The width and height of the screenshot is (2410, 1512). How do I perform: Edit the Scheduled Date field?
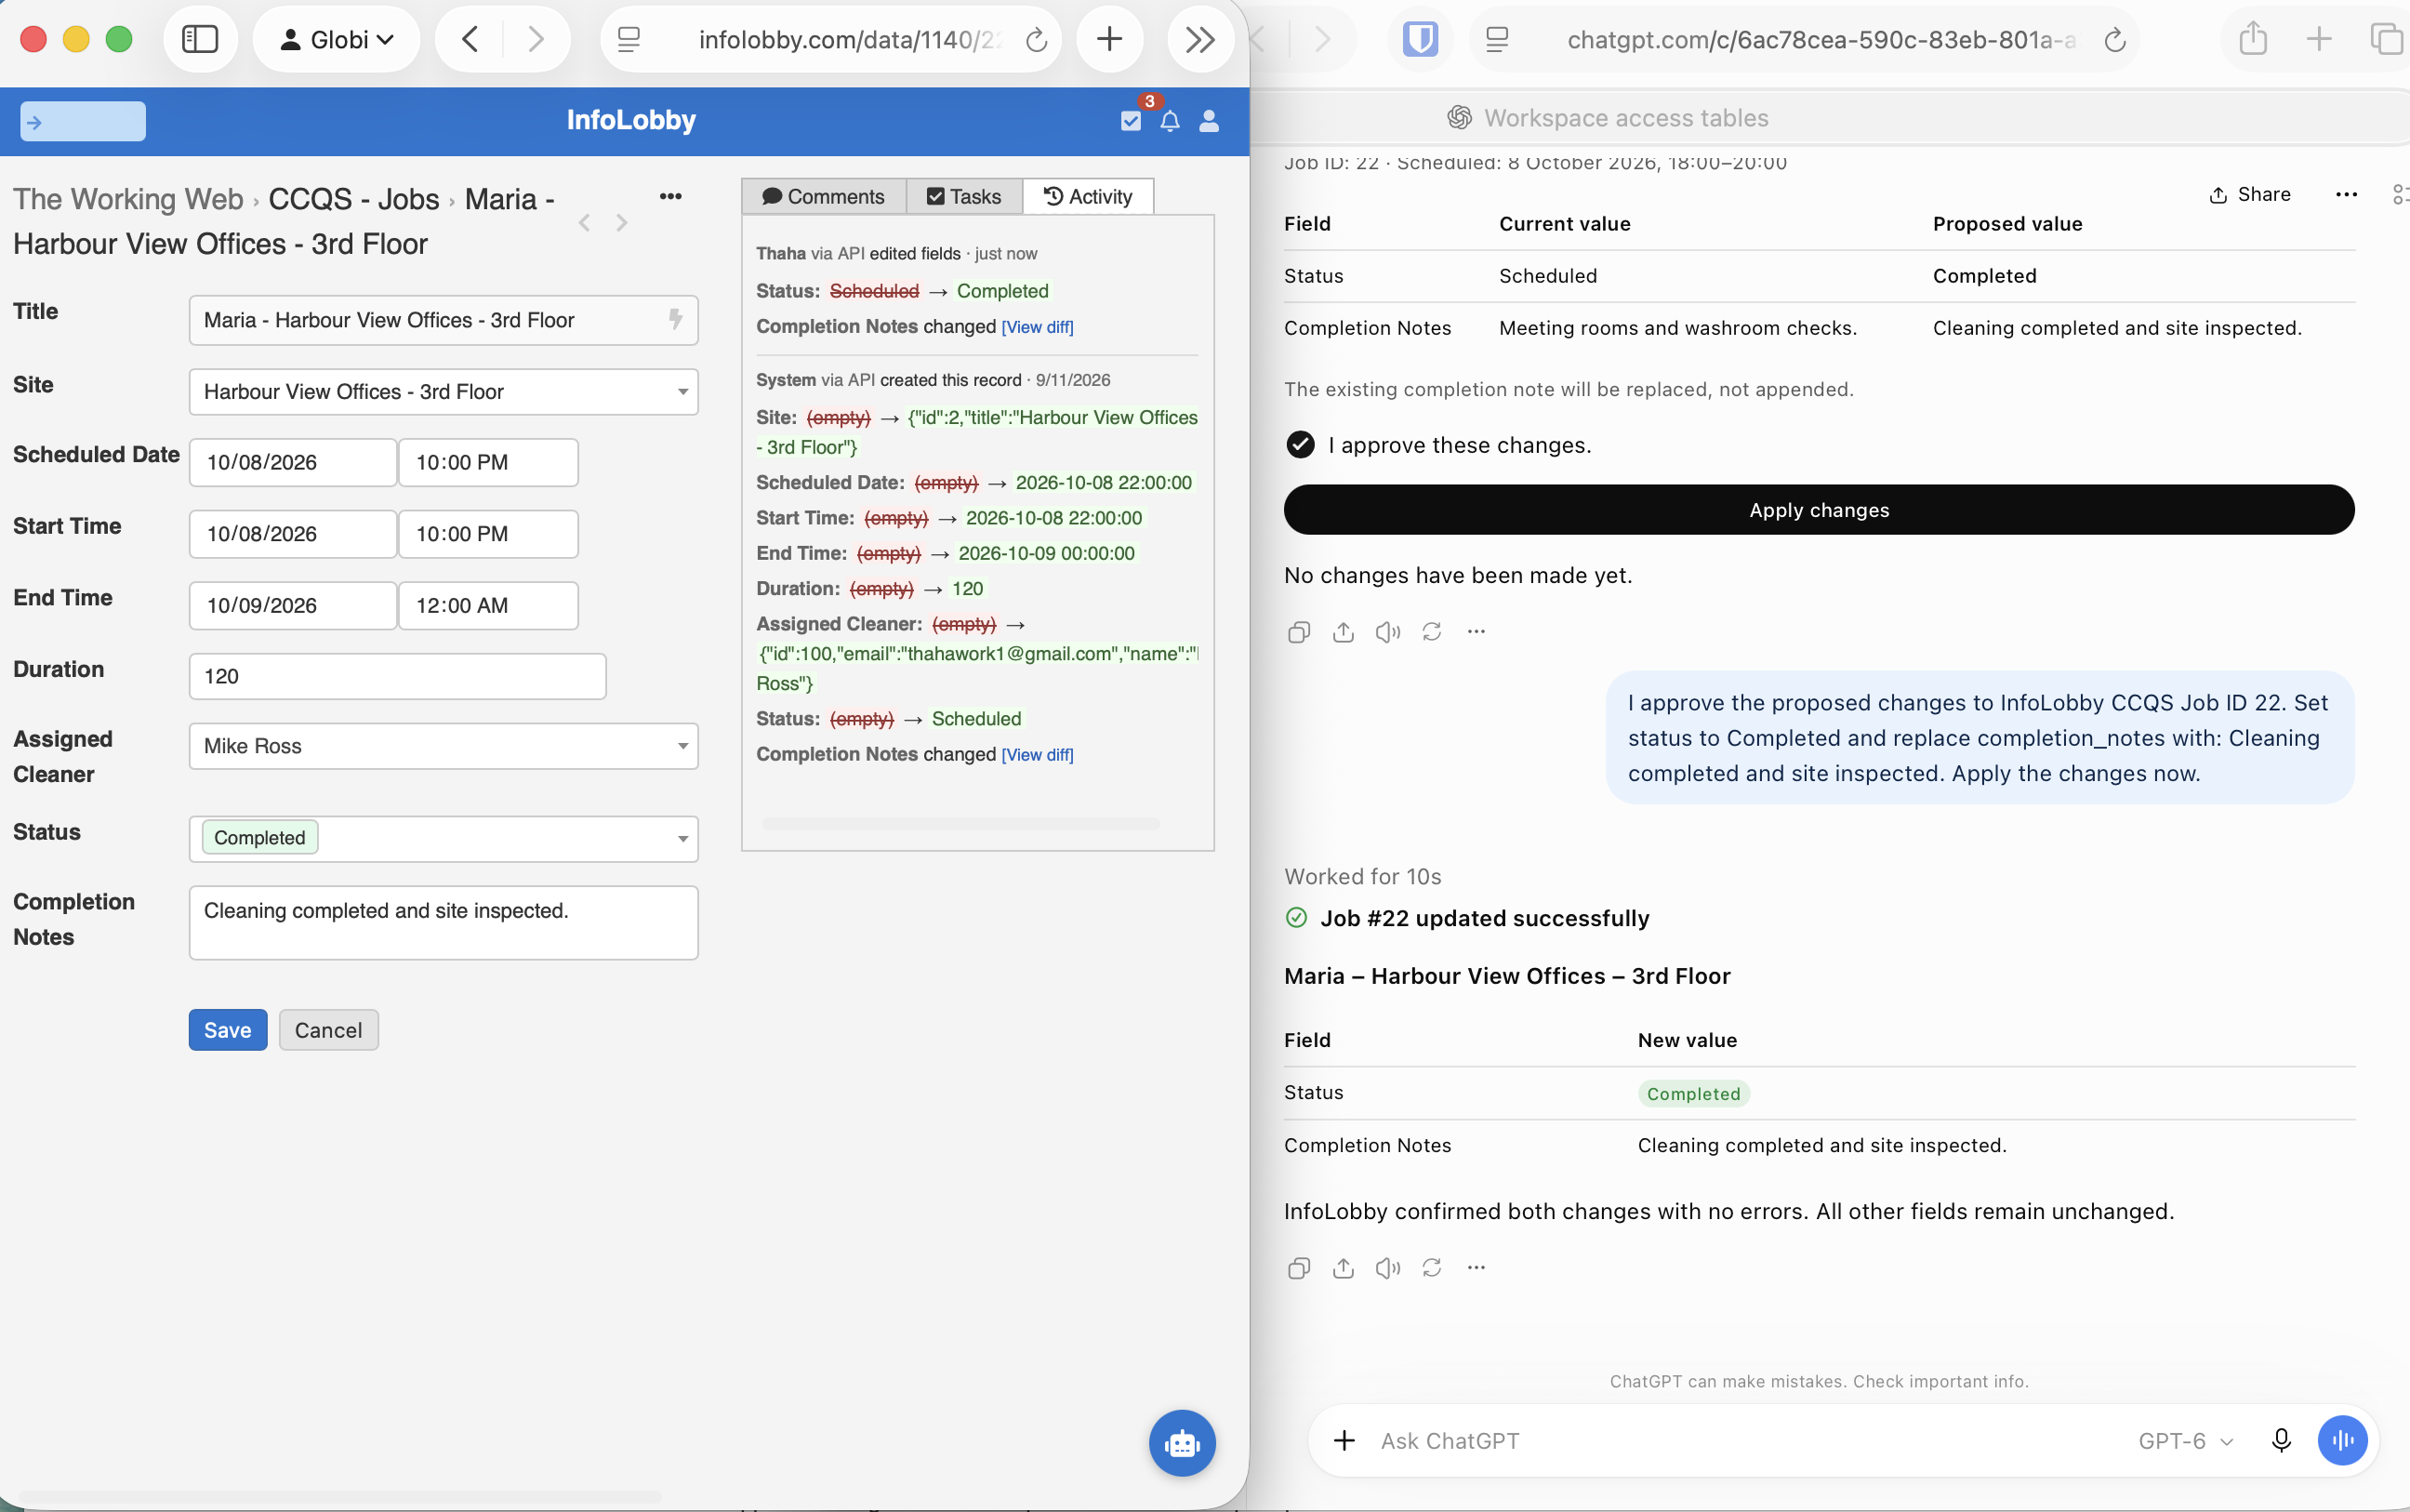293,462
